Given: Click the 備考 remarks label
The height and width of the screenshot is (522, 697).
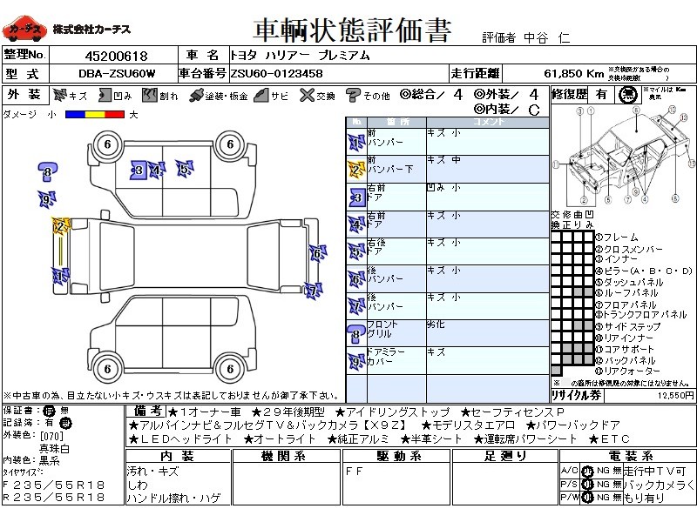Looking at the screenshot, I should (146, 411).
